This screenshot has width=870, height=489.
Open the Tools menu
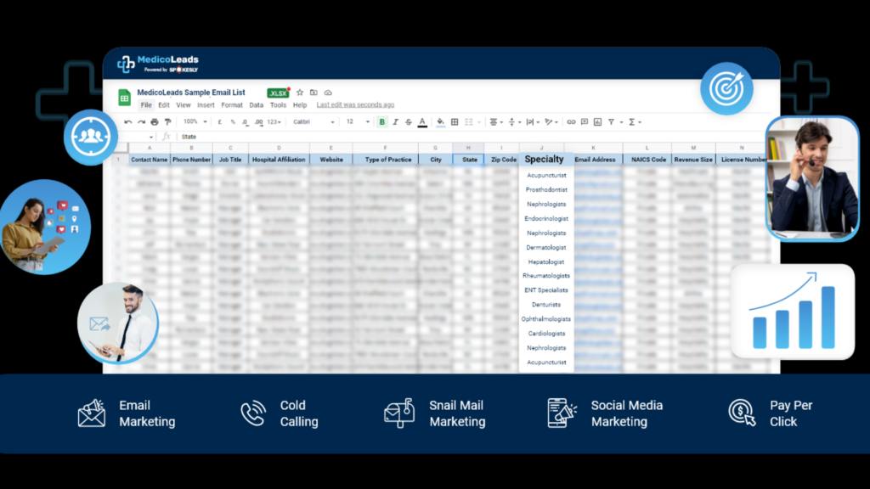278,104
